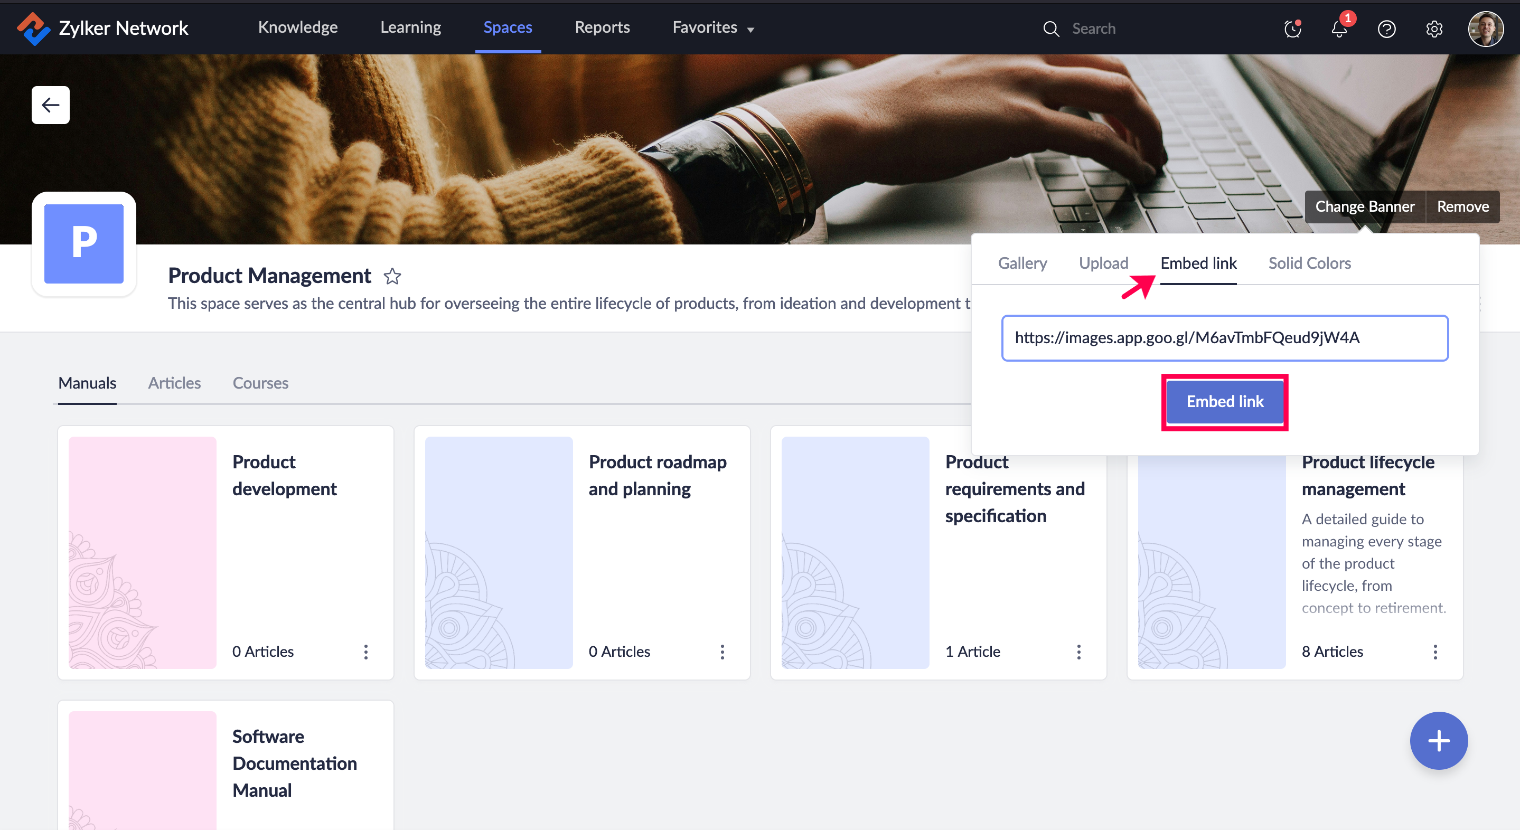Click the back arrow button

pyautogui.click(x=50, y=105)
